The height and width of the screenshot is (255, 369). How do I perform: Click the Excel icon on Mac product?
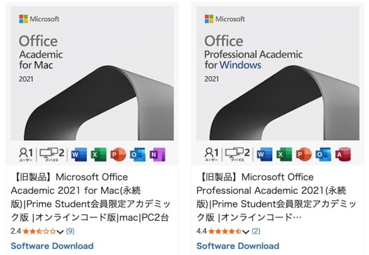click(x=98, y=154)
